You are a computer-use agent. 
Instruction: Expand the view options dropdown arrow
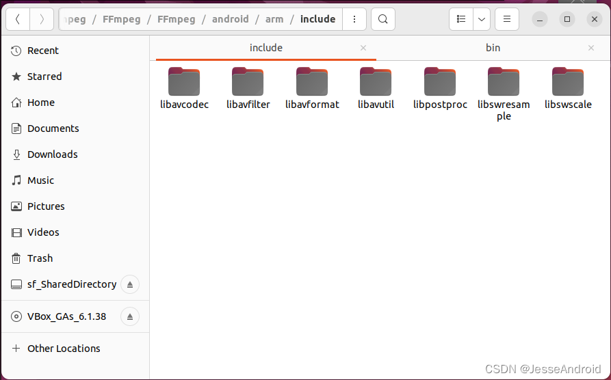coord(482,19)
